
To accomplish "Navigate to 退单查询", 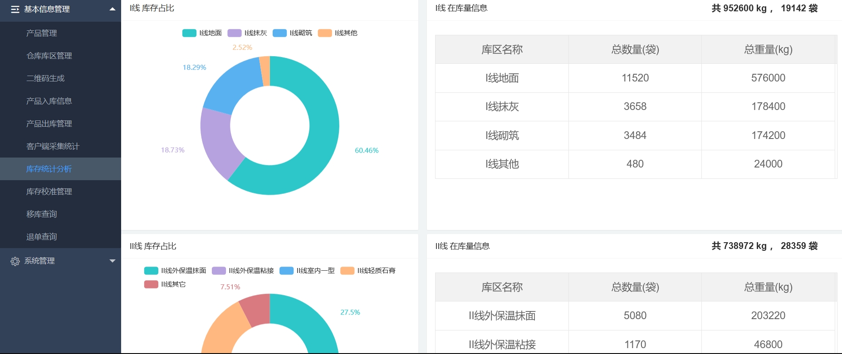I will [x=42, y=237].
